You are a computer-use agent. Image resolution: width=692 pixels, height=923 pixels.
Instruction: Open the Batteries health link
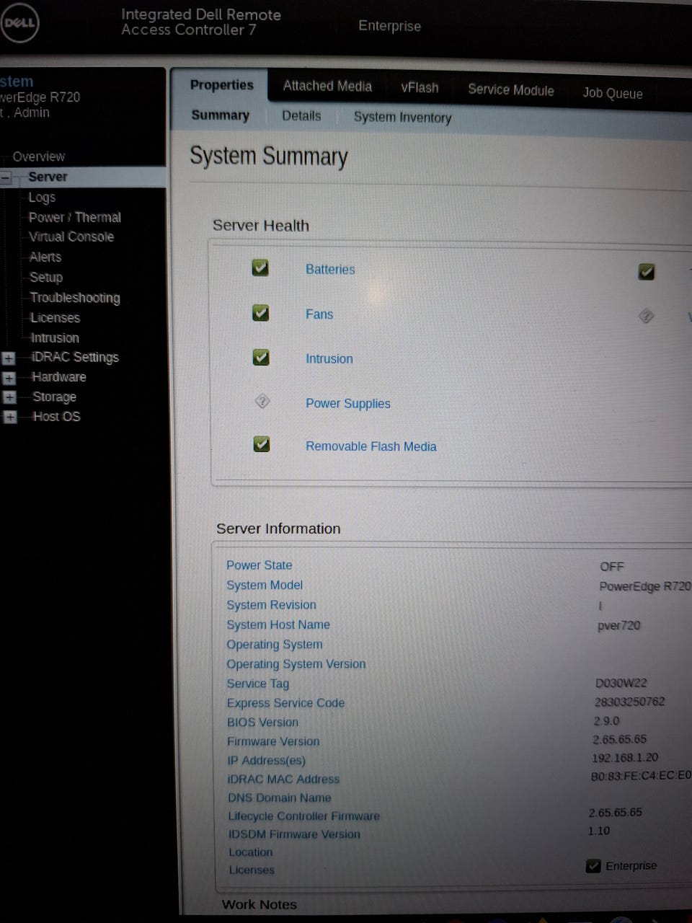click(330, 270)
